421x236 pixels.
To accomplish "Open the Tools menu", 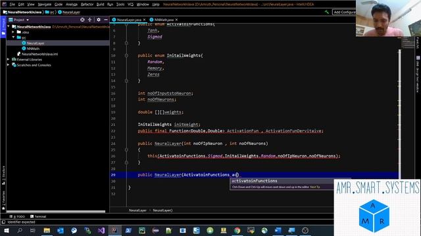I will click(120, 5).
